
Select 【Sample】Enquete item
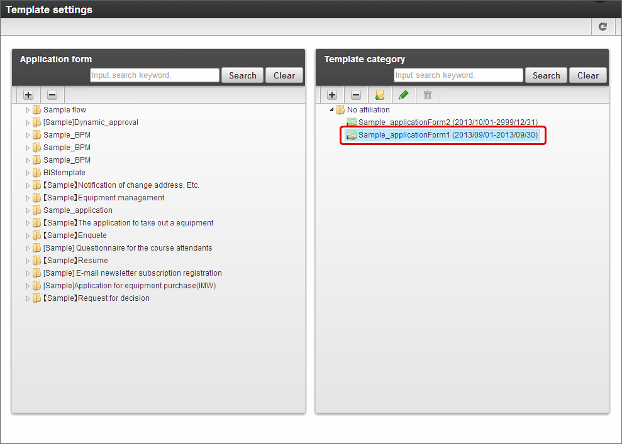point(75,236)
